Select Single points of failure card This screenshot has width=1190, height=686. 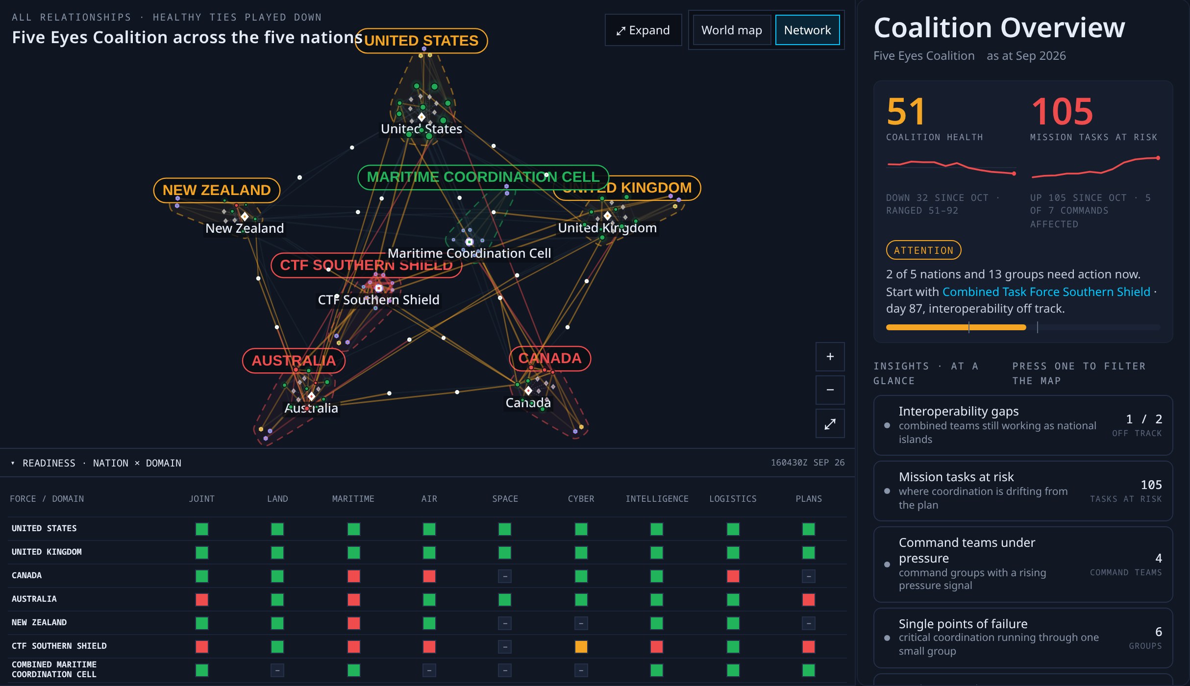pos(1023,638)
